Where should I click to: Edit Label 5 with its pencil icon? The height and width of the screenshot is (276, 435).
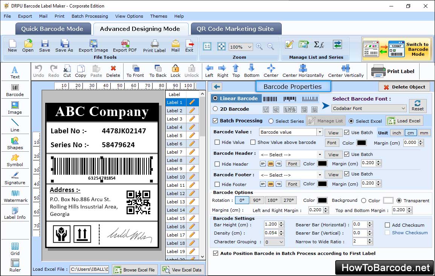(x=192, y=136)
